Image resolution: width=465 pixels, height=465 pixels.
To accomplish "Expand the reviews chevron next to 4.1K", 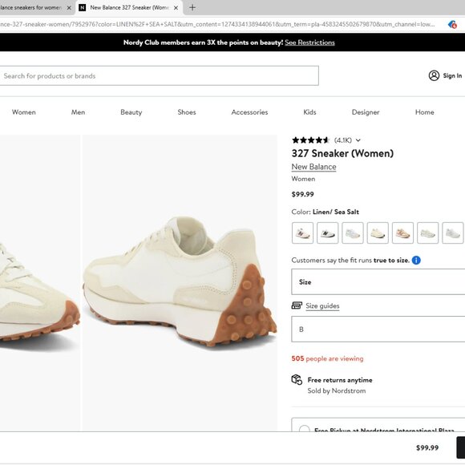I will coord(358,140).
